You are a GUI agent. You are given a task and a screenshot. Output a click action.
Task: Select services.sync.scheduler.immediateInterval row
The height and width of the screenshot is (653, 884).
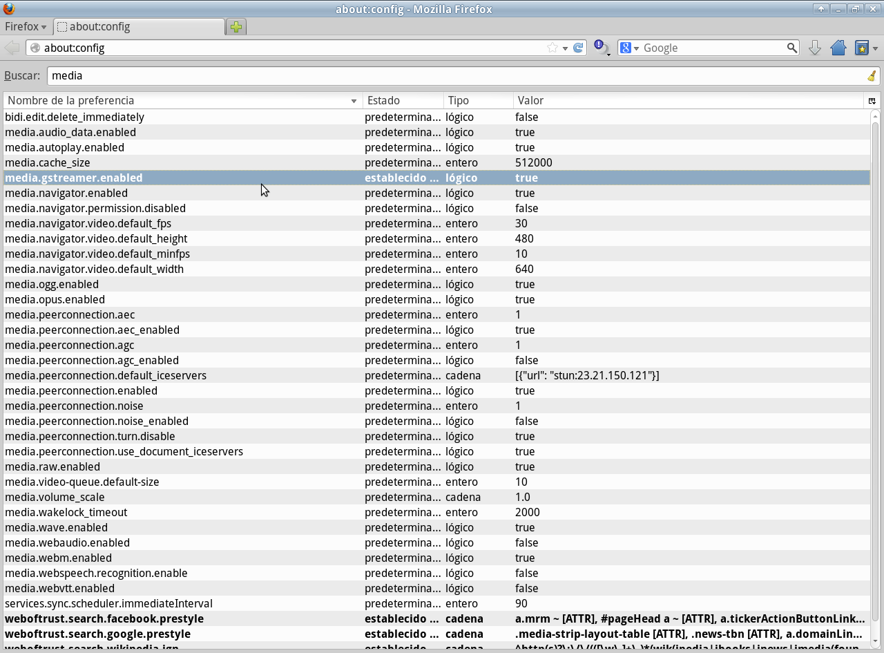(x=436, y=603)
